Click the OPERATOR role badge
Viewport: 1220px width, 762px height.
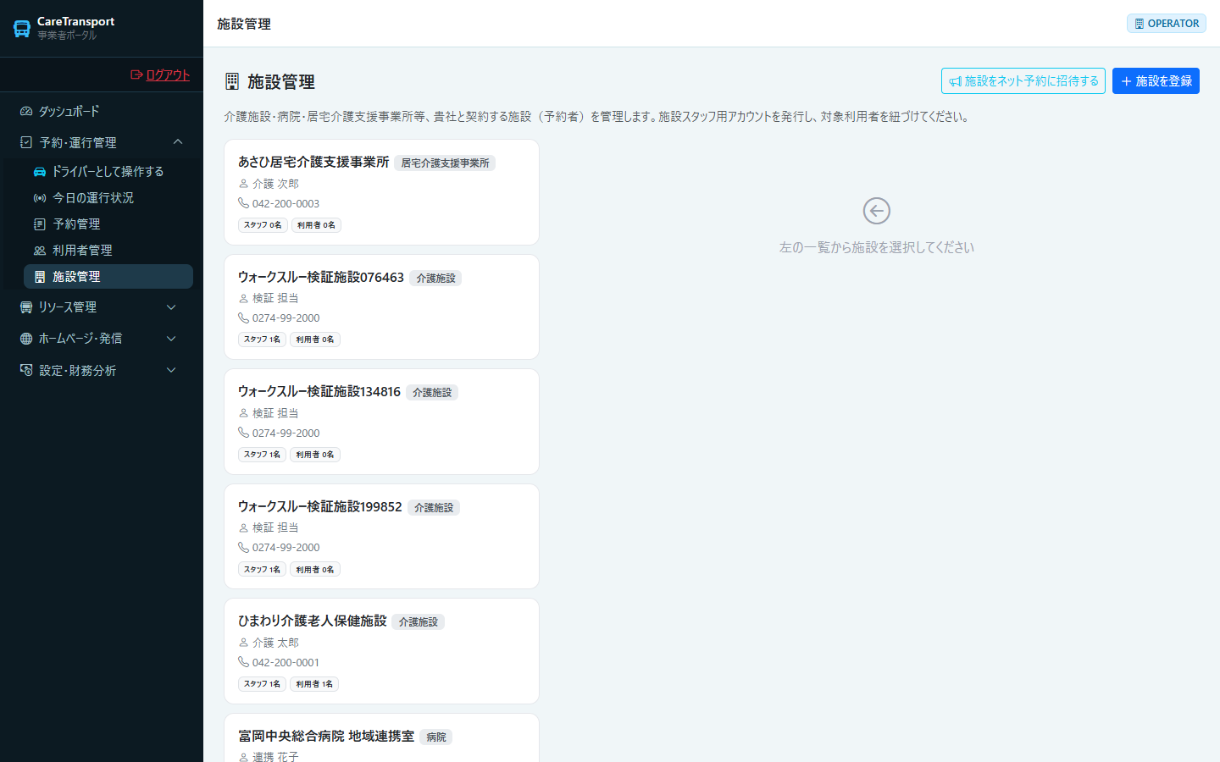pyautogui.click(x=1167, y=24)
